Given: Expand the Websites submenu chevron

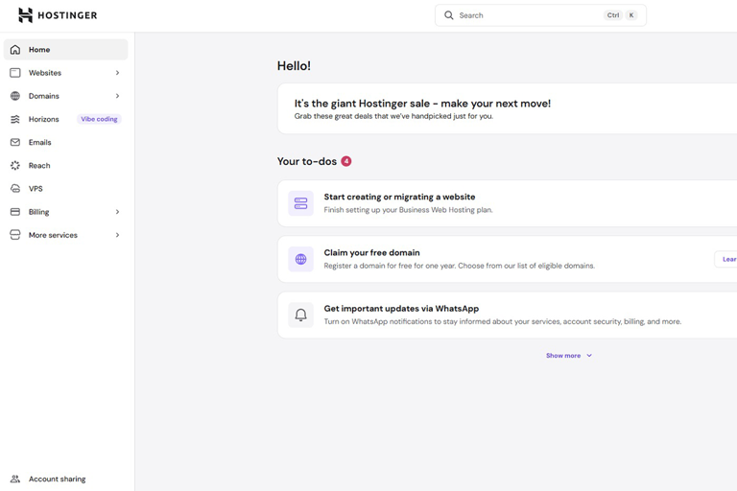Looking at the screenshot, I should coord(117,73).
